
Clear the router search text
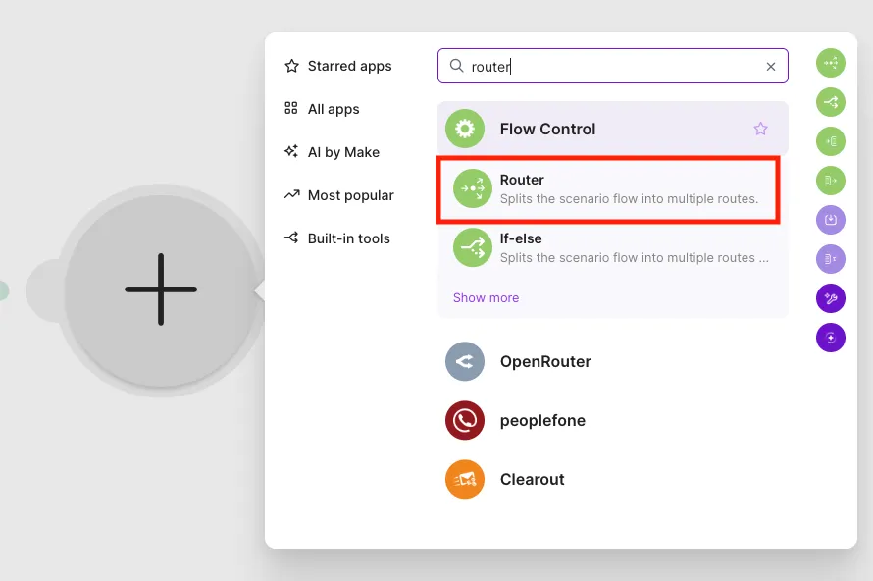(x=771, y=67)
